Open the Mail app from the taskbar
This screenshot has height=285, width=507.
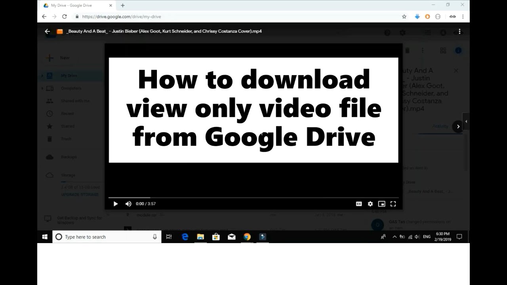(x=232, y=237)
